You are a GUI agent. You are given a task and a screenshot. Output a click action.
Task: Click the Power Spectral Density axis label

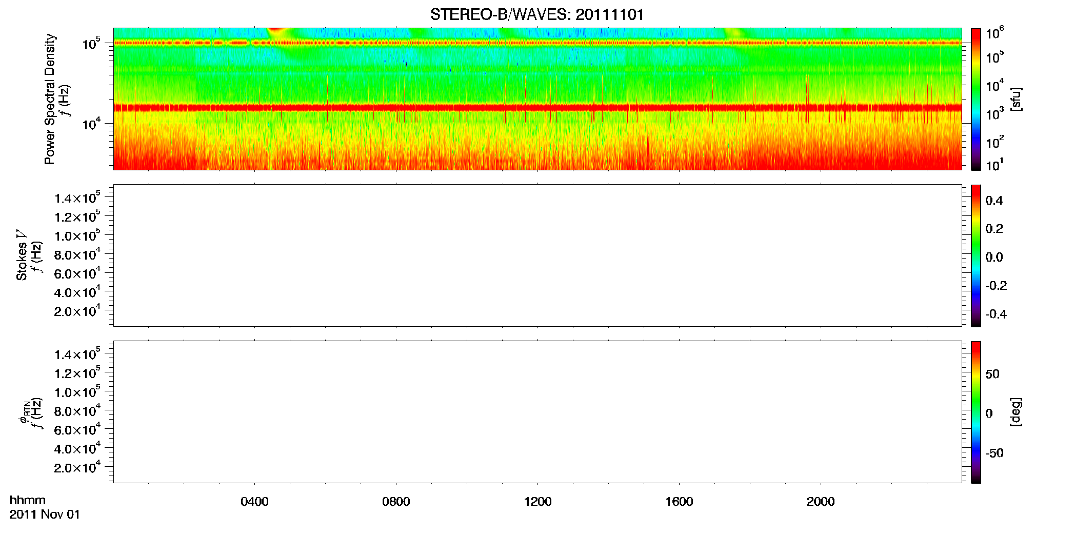click(x=49, y=99)
